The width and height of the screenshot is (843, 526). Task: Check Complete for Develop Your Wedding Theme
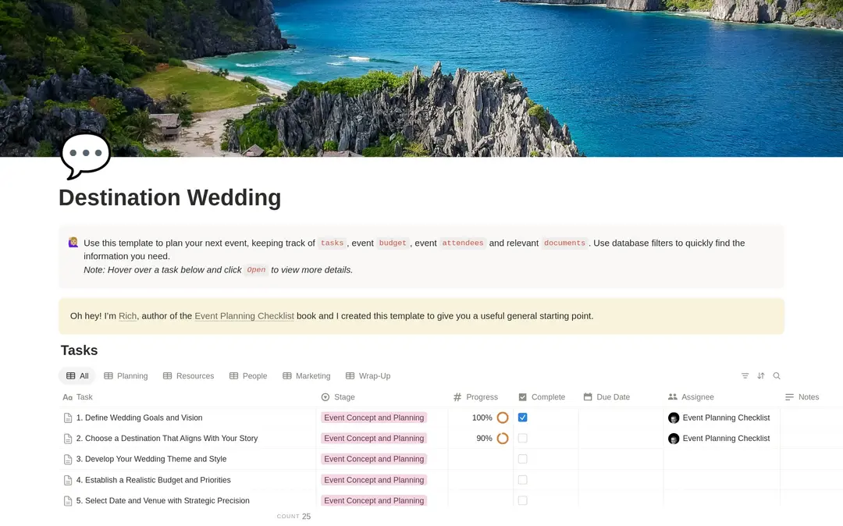tap(522, 459)
